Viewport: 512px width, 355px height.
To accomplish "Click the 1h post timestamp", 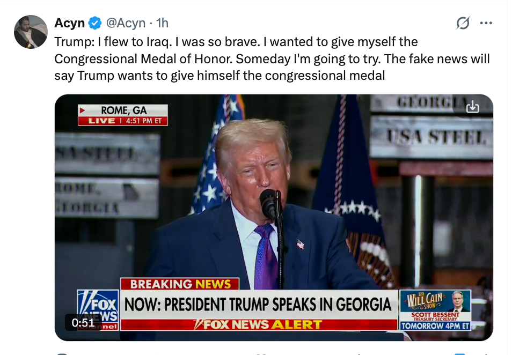I will tap(162, 23).
